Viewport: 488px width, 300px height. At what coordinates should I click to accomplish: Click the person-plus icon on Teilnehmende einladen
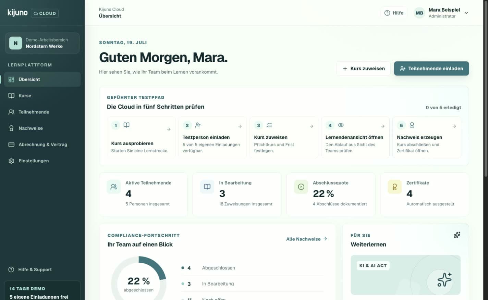tap(403, 68)
